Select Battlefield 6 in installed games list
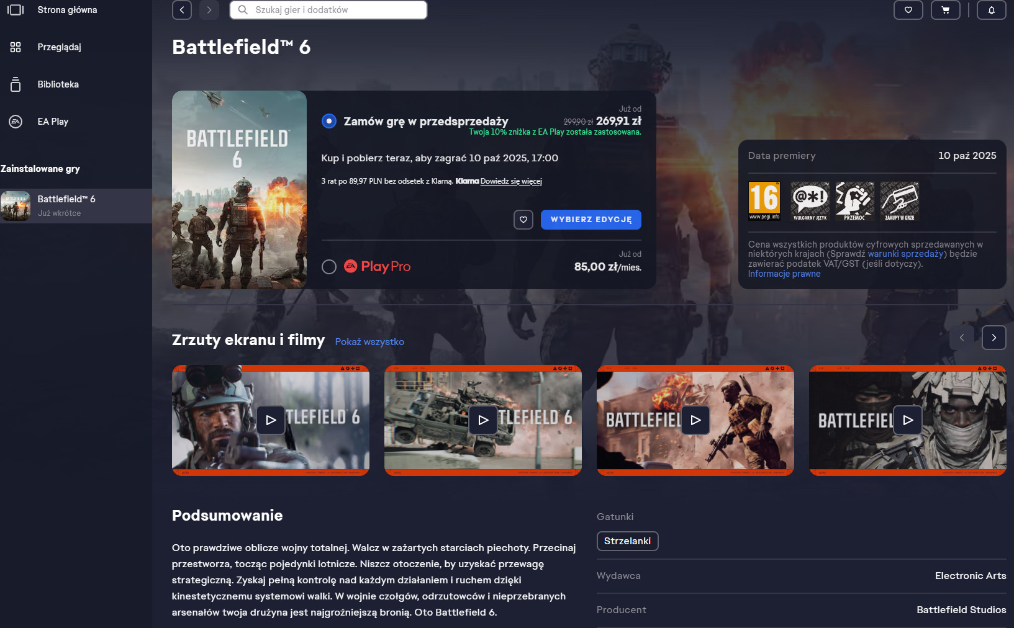This screenshot has height=628, width=1014. click(76, 206)
